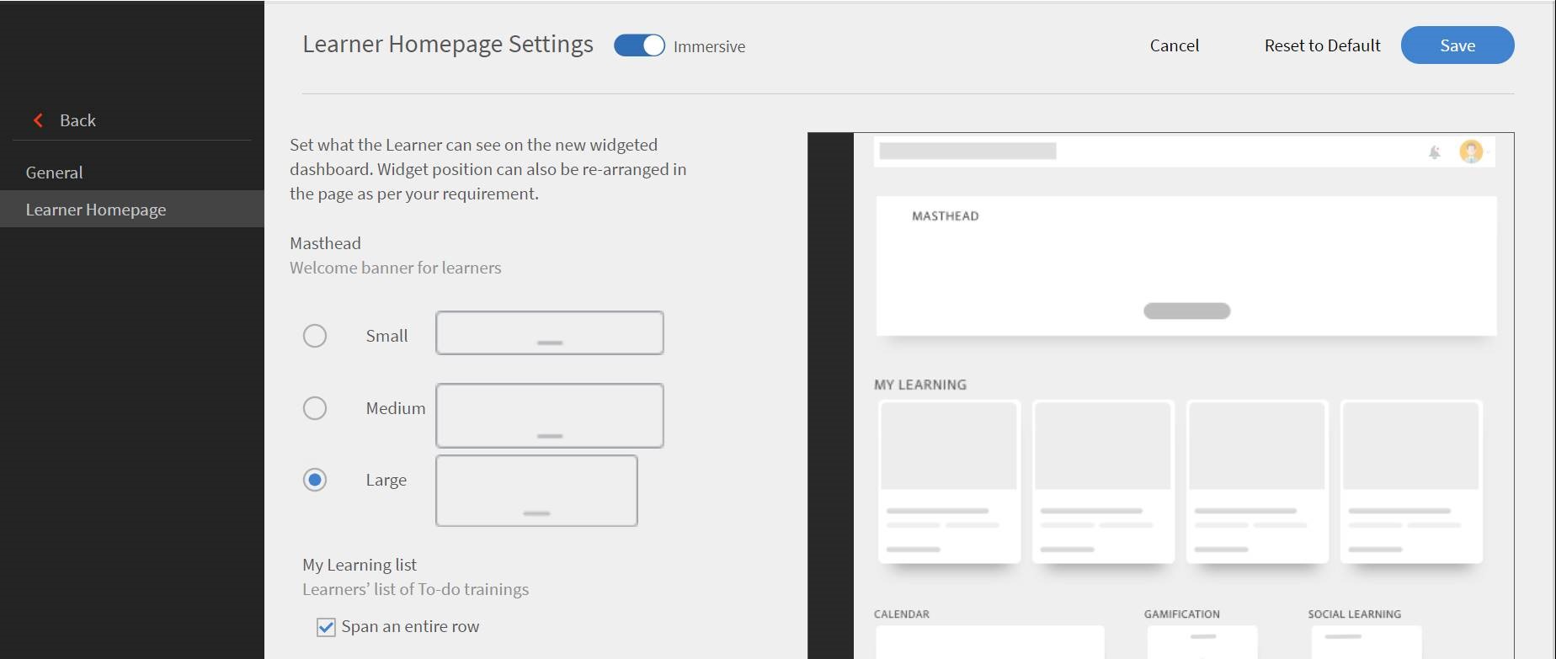Click the Small masthead size thumbnail
Image resolution: width=1556 pixels, height=659 pixels.
point(549,333)
